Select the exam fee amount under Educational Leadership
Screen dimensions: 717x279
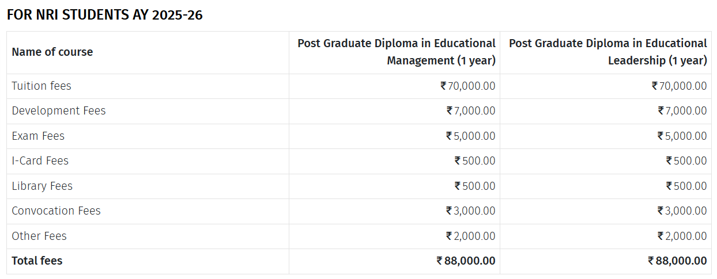pos(682,136)
